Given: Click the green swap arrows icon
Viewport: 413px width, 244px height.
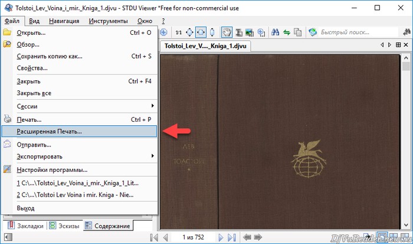Looking at the screenshot, I should pyautogui.click(x=287, y=32).
